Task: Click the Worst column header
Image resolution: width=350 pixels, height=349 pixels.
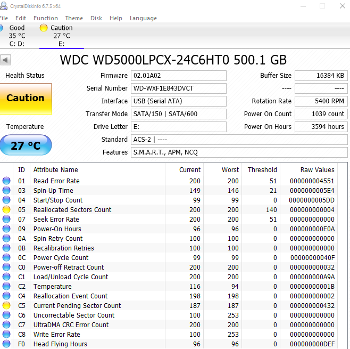Action: point(230,169)
